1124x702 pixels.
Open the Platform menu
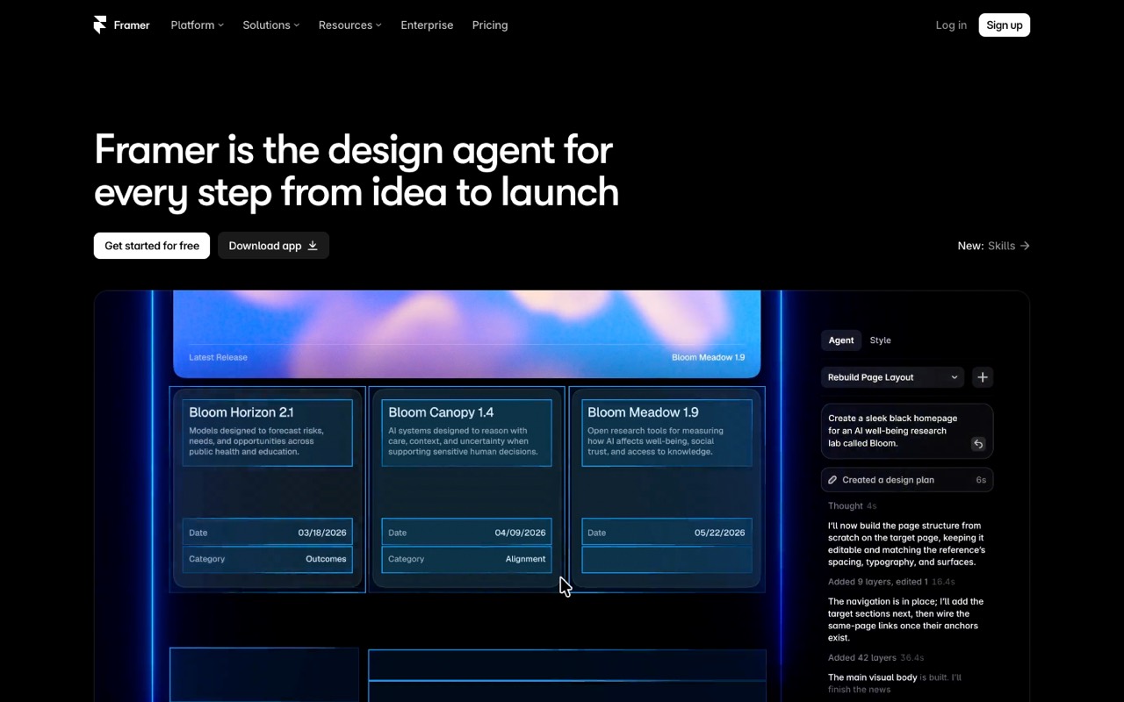pos(197,25)
